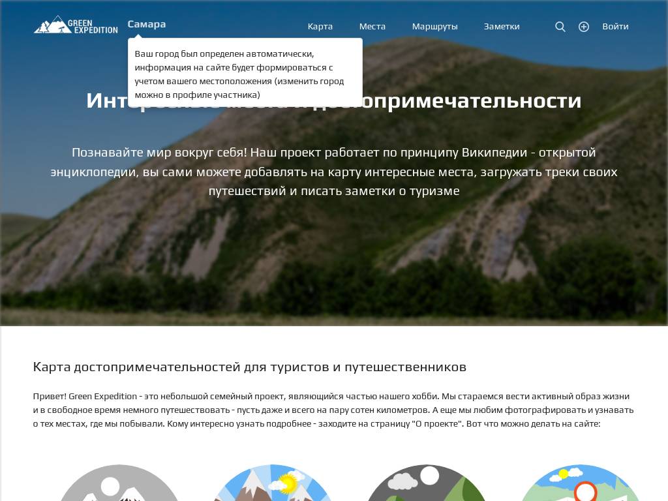
Task: Click the dark night hills circular illustration
Action: point(426,486)
